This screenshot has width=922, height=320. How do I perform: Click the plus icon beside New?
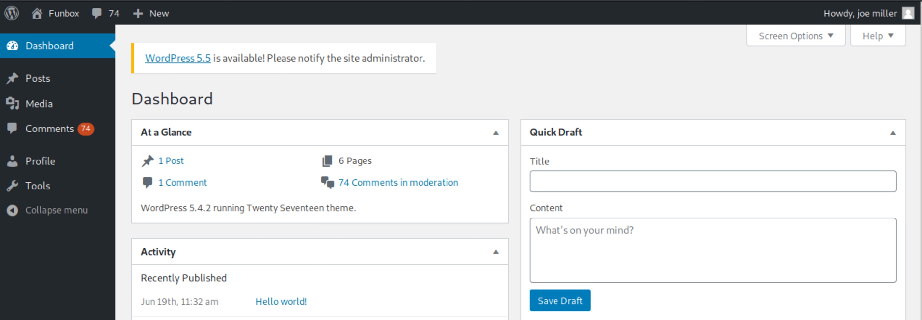pos(138,13)
